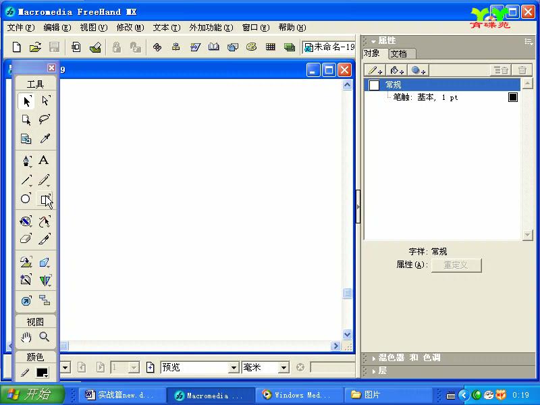
Task: Open the page number dropdown
Action: pyautogui.click(x=134, y=368)
